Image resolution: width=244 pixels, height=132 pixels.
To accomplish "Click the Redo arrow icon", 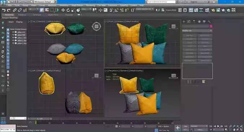I will click(x=9, y=10).
